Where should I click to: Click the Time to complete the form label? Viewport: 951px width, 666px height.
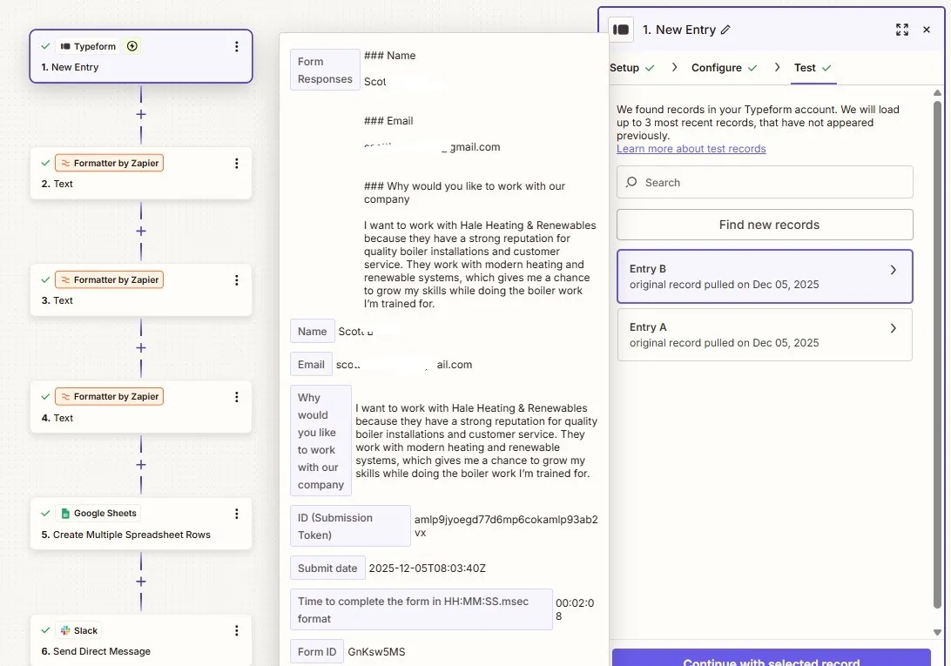point(421,609)
